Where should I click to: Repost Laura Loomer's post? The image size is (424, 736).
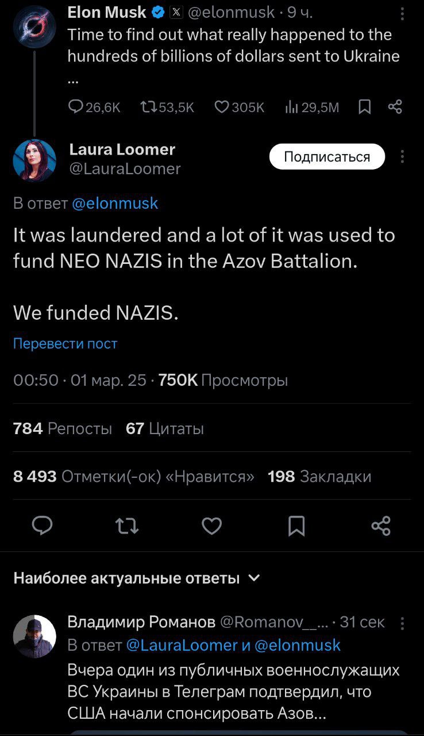pos(127,526)
